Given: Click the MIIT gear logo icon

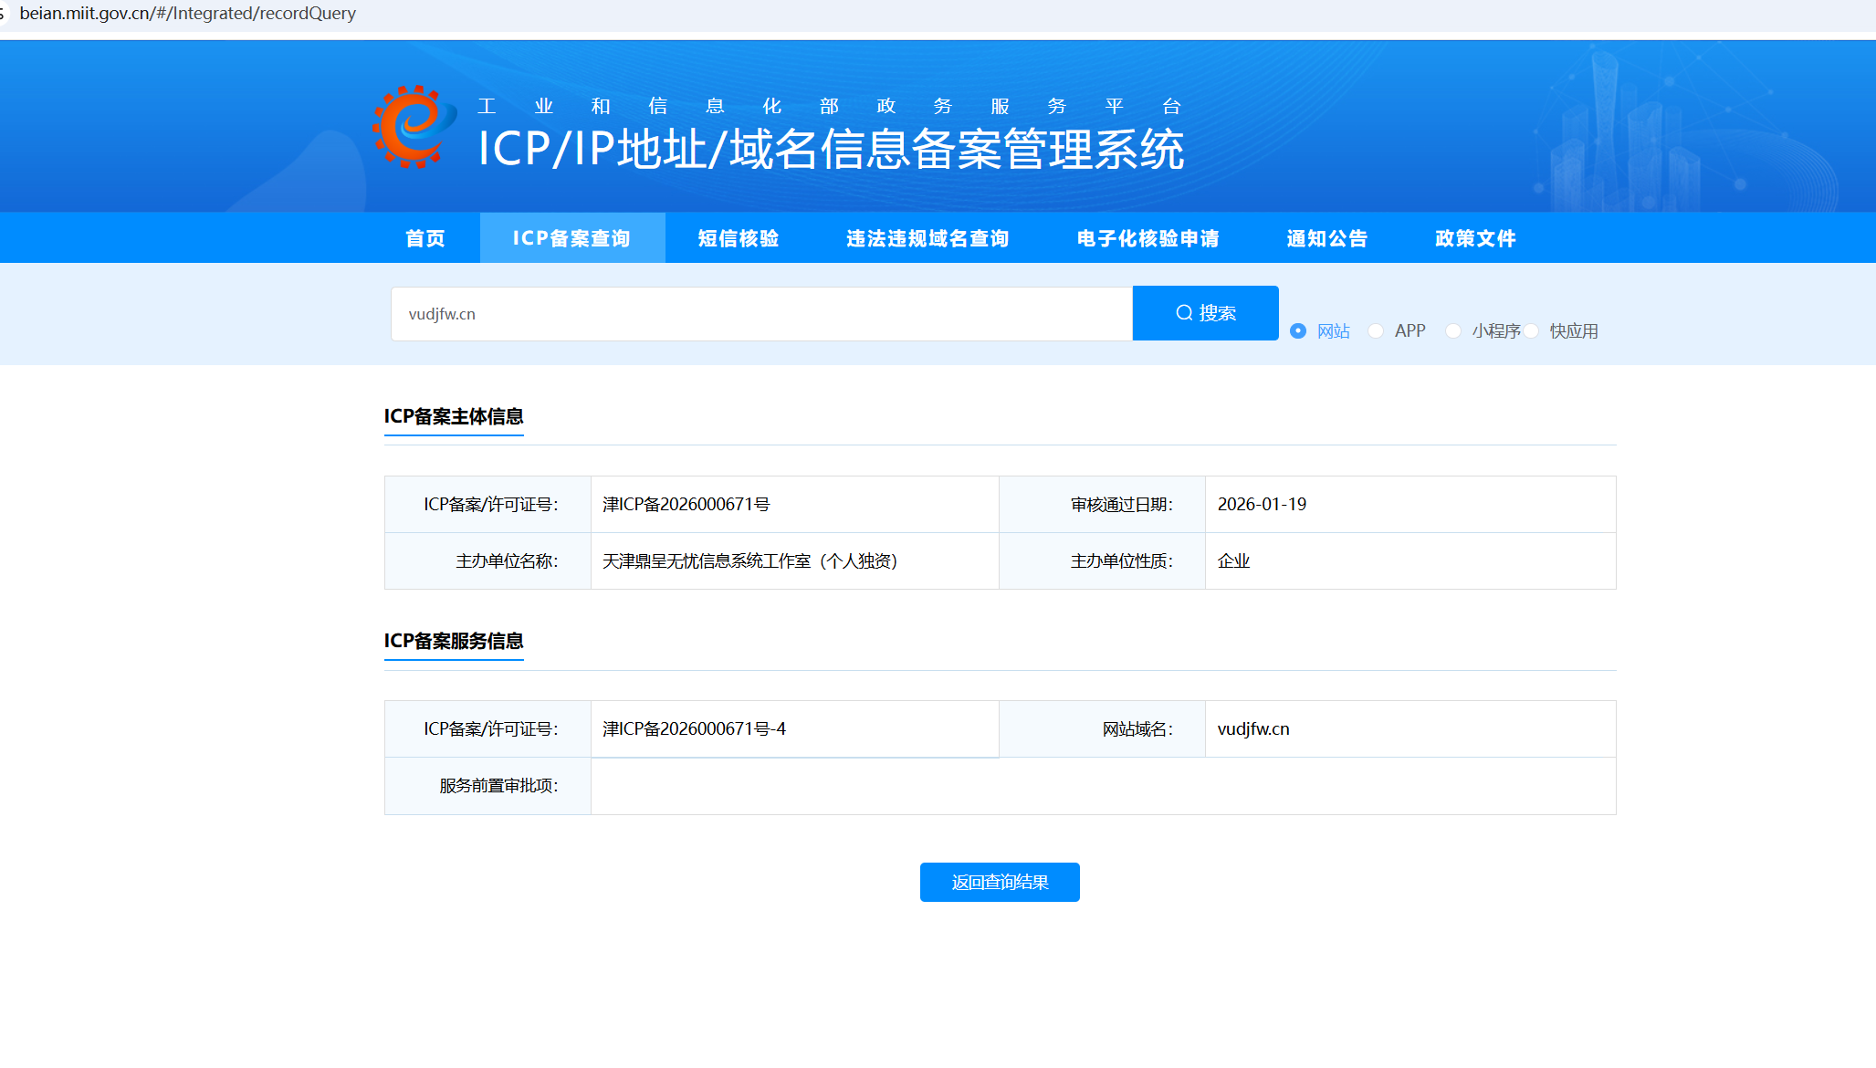Looking at the screenshot, I should click(414, 127).
